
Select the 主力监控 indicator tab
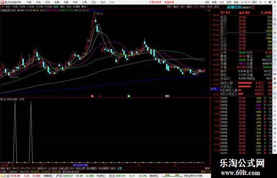point(53,168)
